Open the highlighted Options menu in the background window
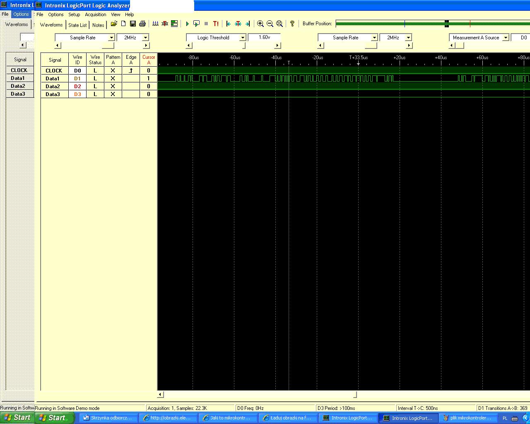Viewport: 530px width, 424px height. (21, 14)
